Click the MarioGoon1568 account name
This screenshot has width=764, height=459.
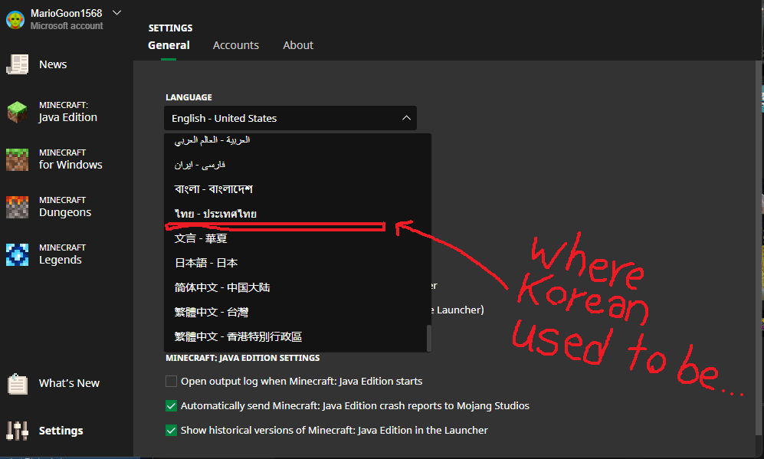66,13
